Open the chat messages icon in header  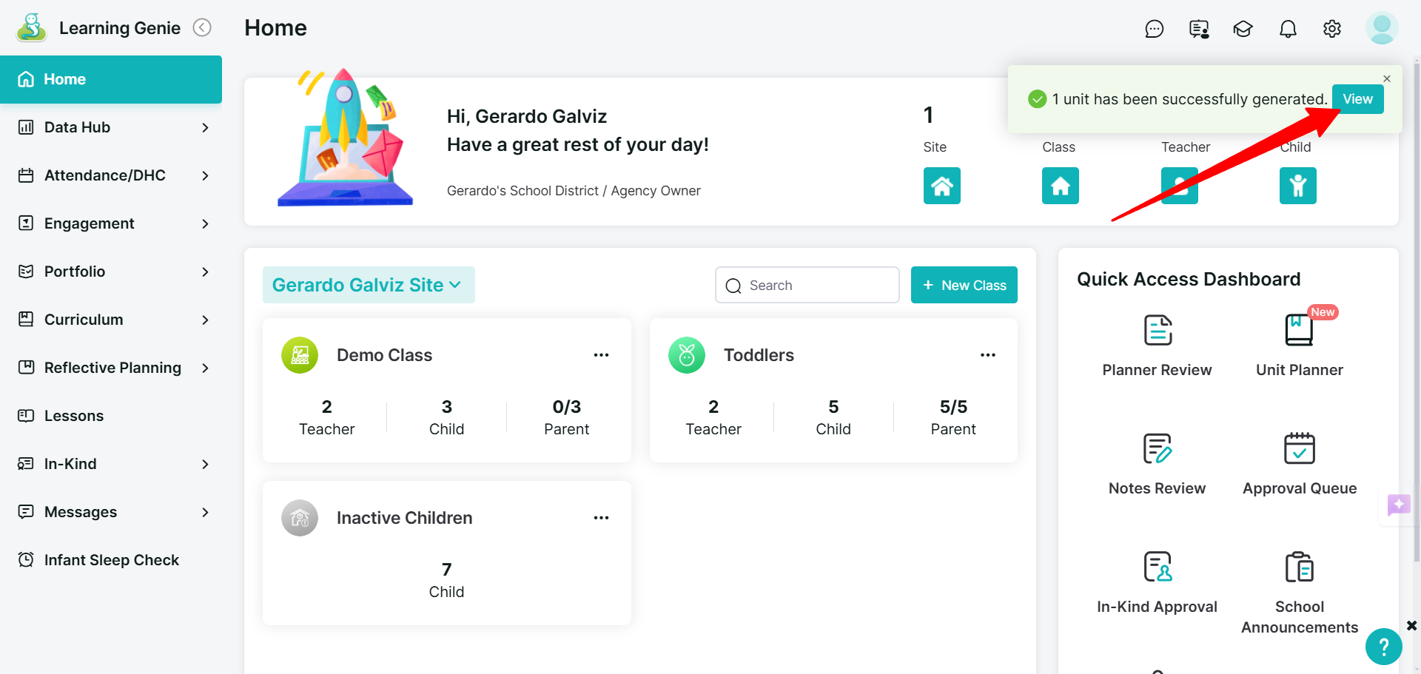(x=1154, y=29)
